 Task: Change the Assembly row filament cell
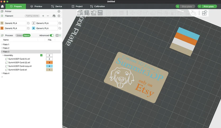click(49, 55)
